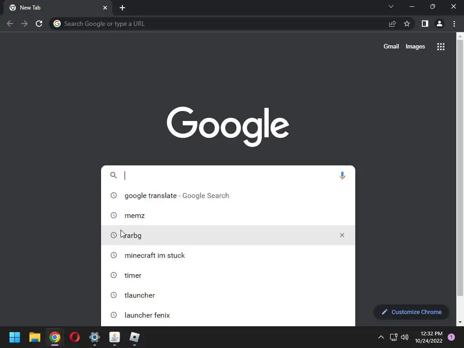The height and width of the screenshot is (348, 464).
Task: Open the Google apps grid icon
Action: pyautogui.click(x=441, y=47)
